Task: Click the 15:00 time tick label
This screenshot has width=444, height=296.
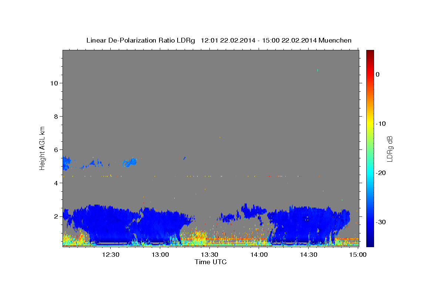Action: [358, 255]
